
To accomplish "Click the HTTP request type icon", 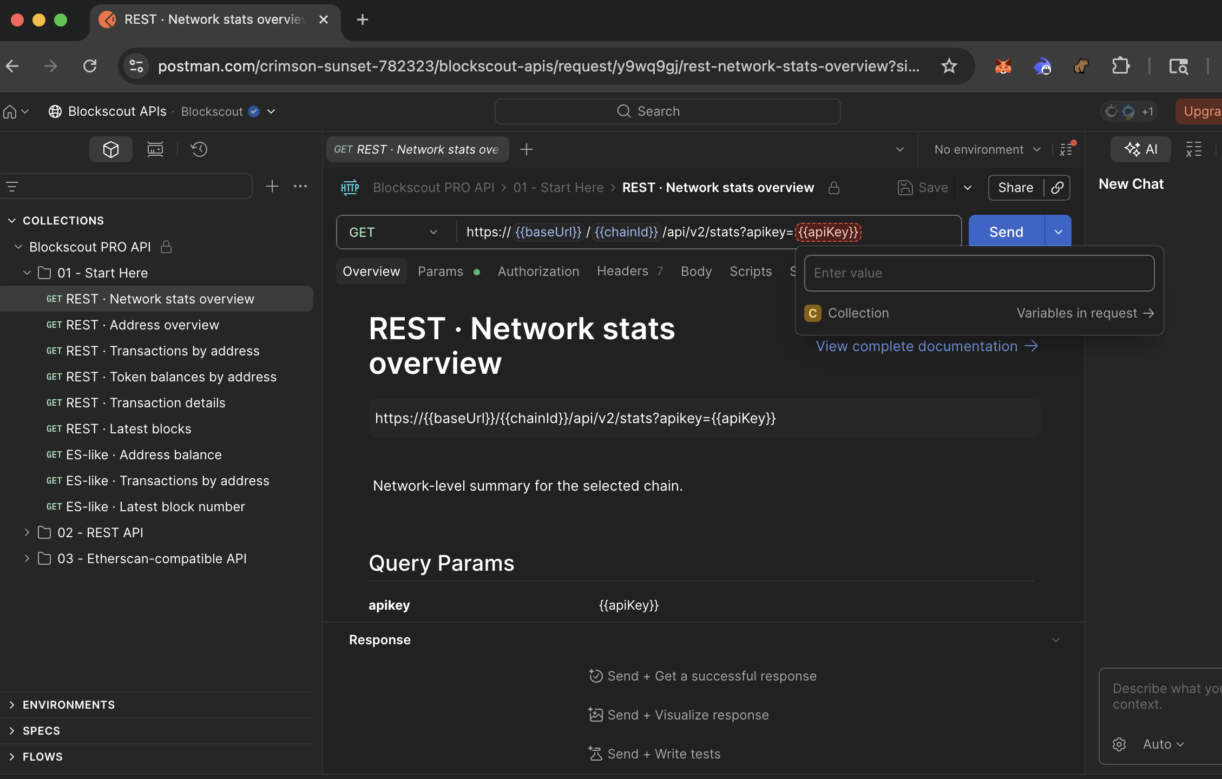I will (350, 188).
